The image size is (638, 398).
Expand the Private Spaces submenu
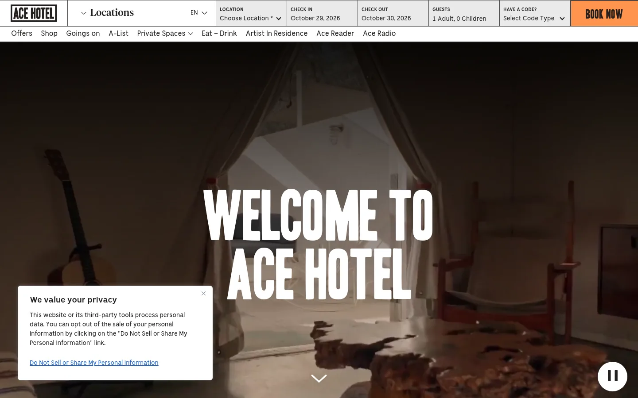pos(165,34)
